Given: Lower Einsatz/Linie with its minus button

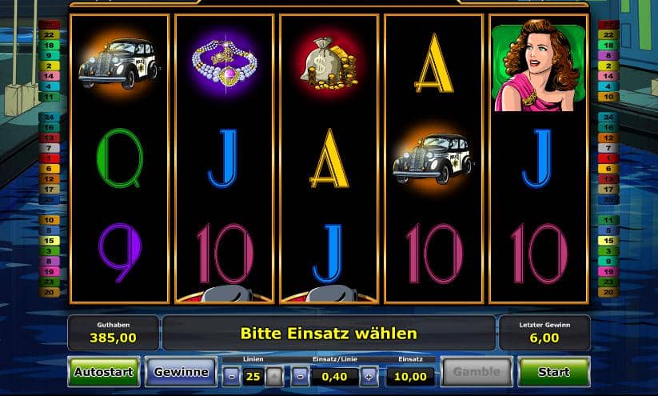Looking at the screenshot, I should (x=301, y=376).
